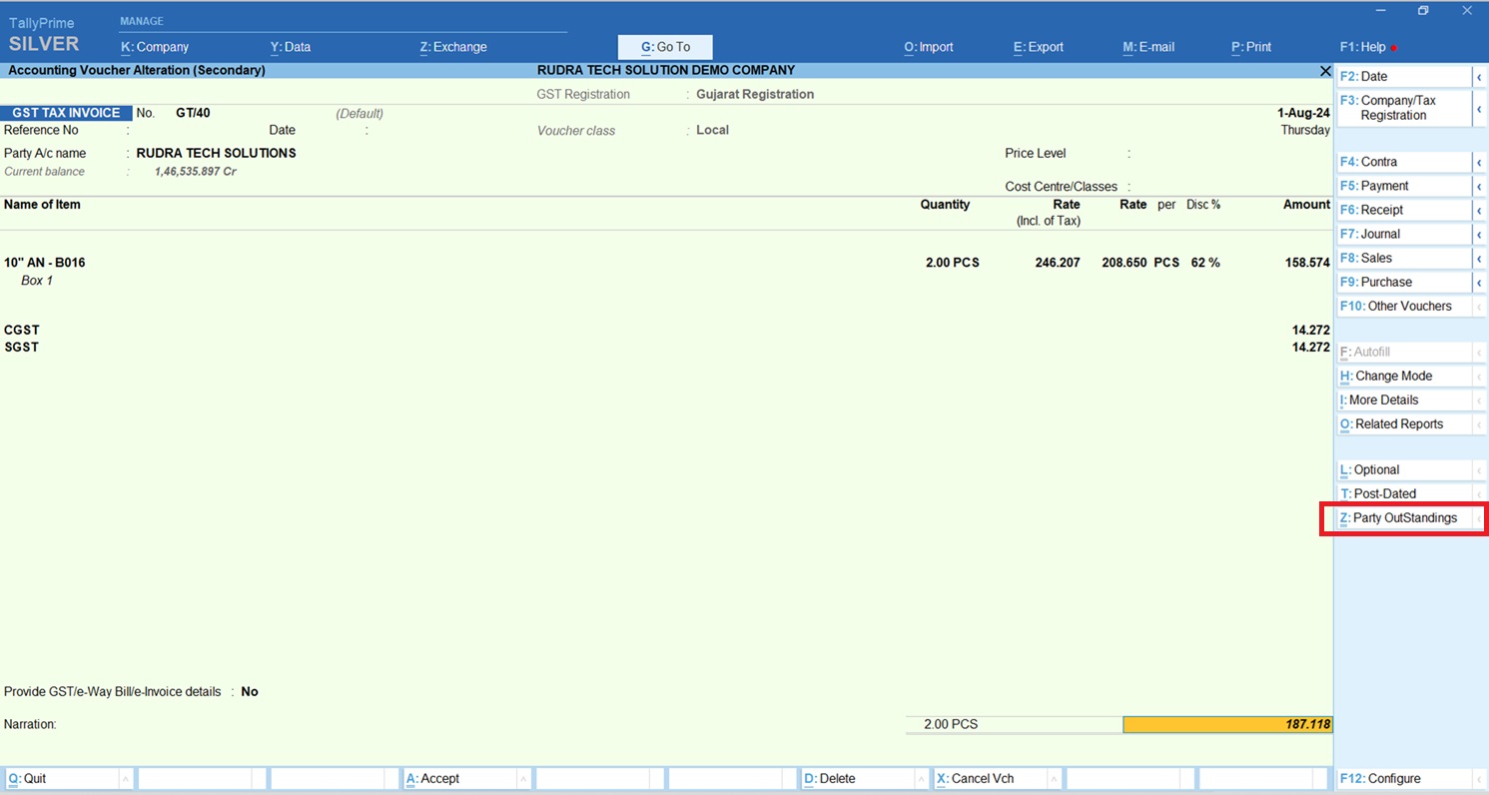Toggle the T: Post-Dated option
Screen dimensions: 1489x795
tap(1403, 494)
